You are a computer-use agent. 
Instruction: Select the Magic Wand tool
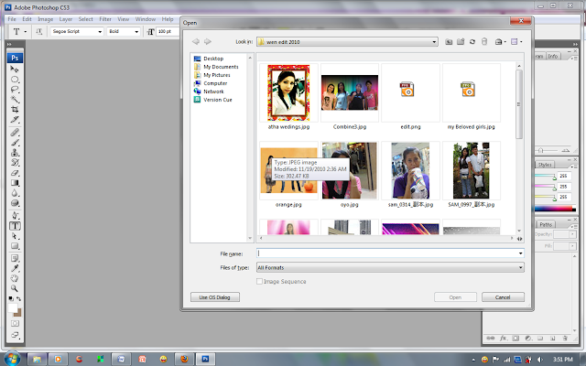[15, 100]
